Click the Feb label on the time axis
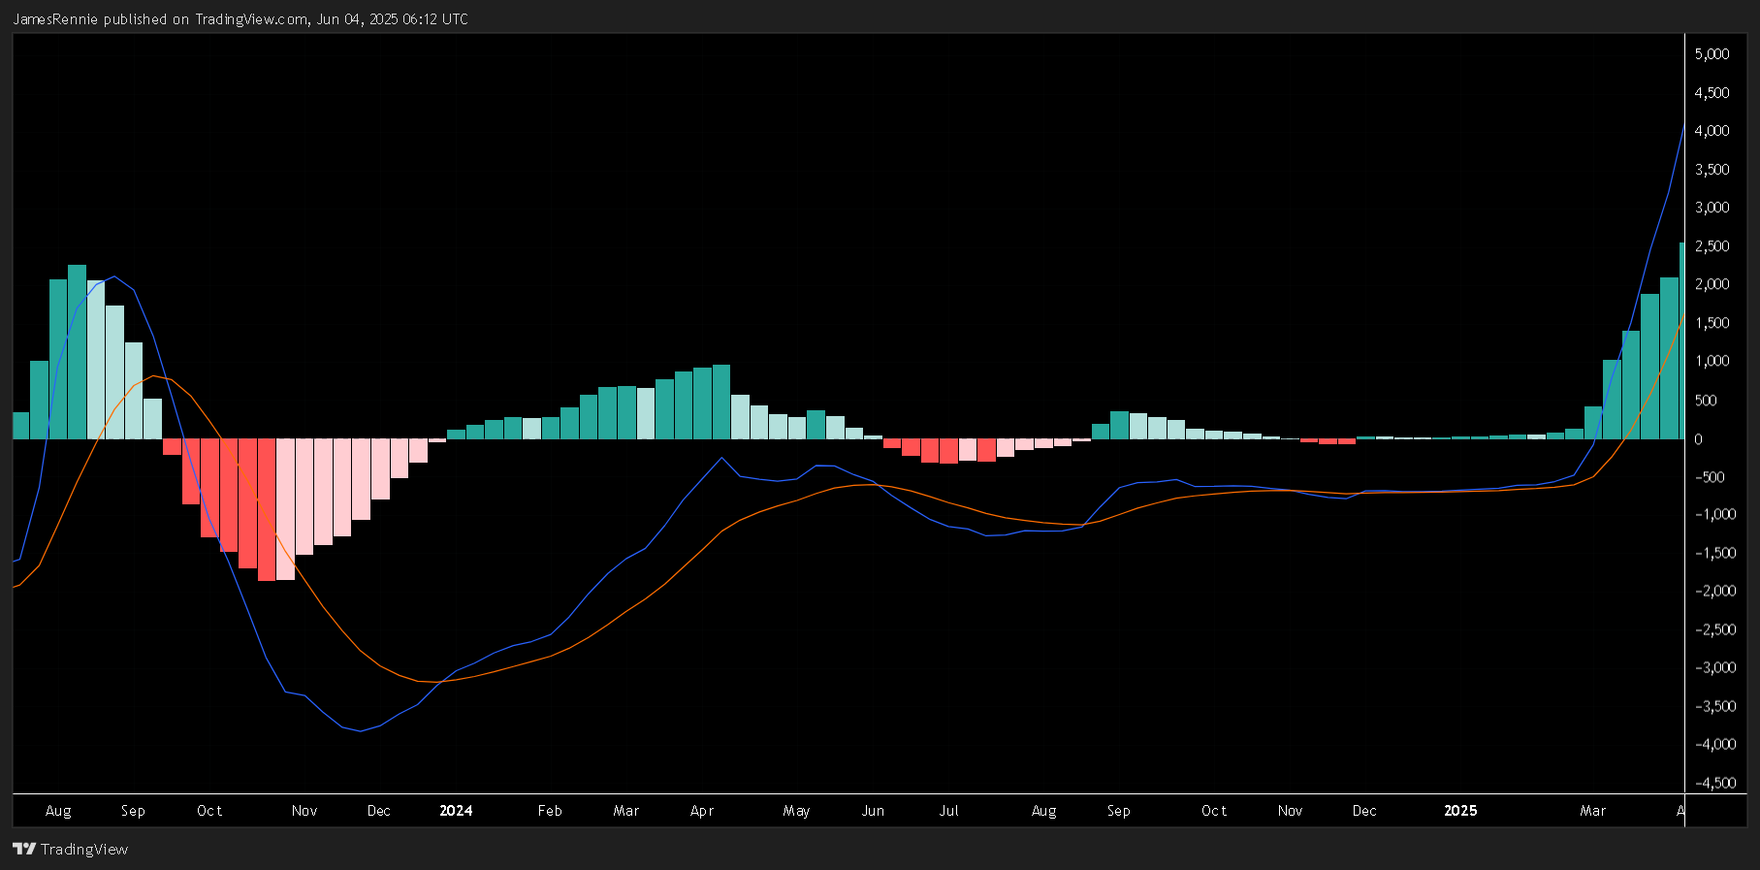1760x870 pixels. [x=550, y=811]
